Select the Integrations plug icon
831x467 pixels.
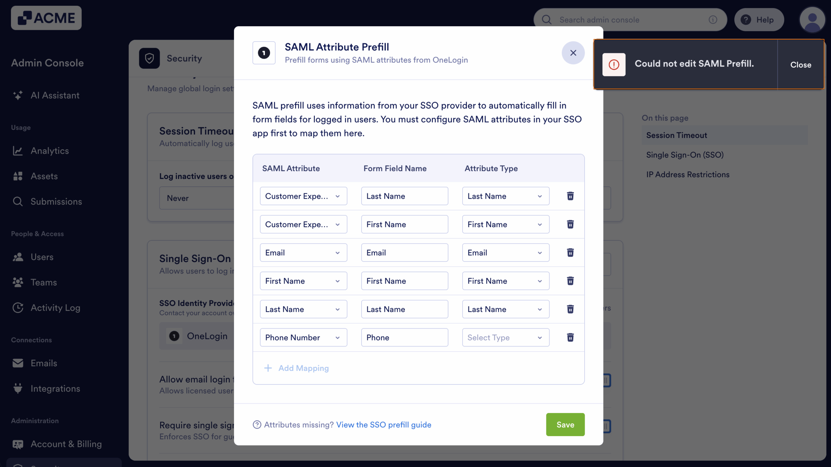pos(18,388)
